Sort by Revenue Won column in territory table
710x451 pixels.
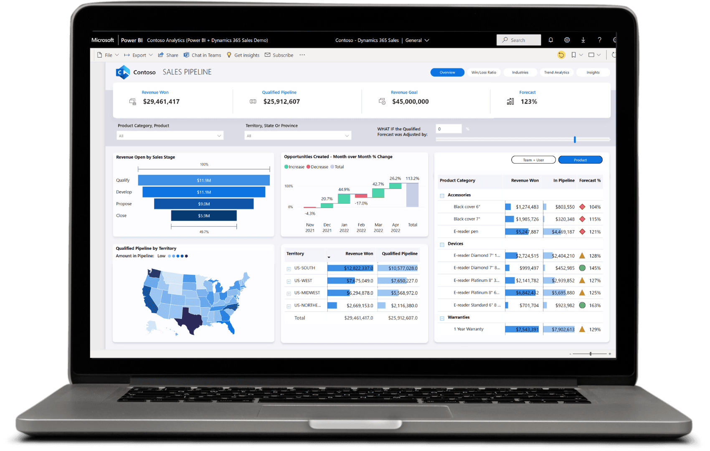[359, 253]
